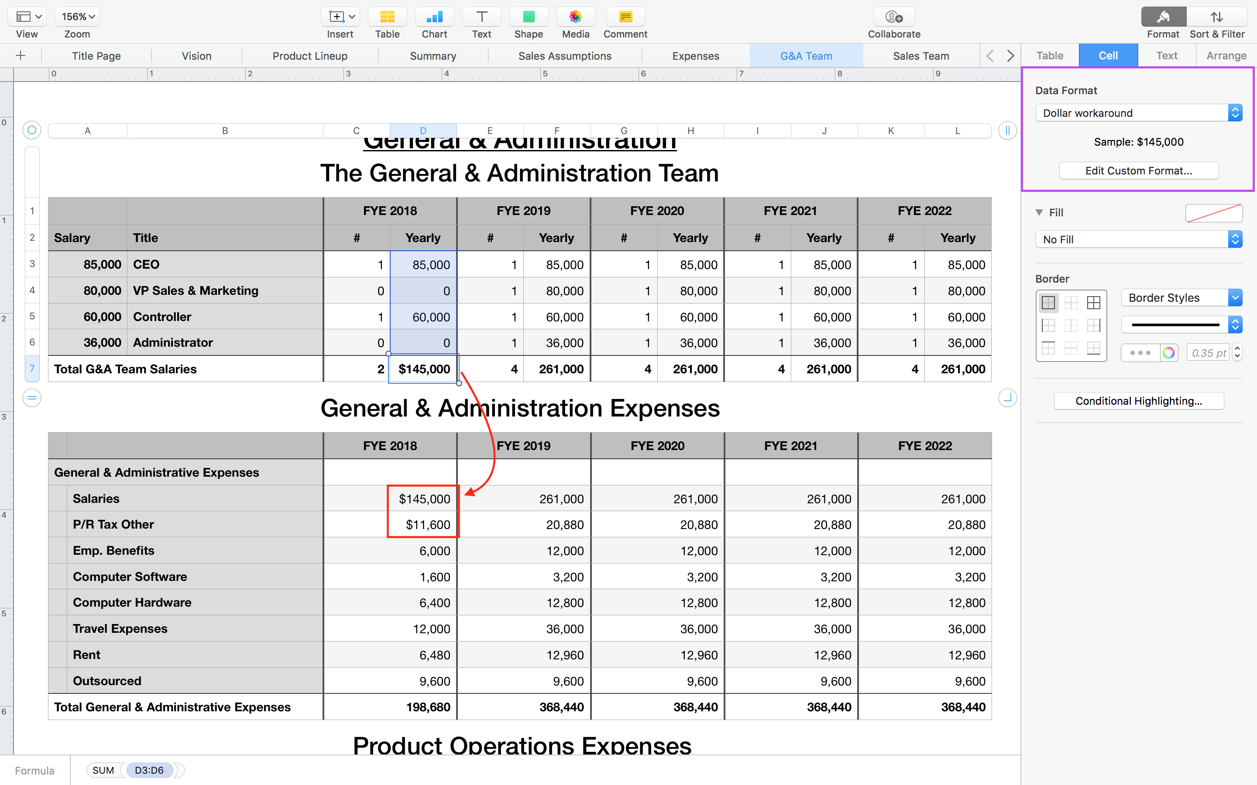Switch to the Sales Team sheet tab

(920, 55)
